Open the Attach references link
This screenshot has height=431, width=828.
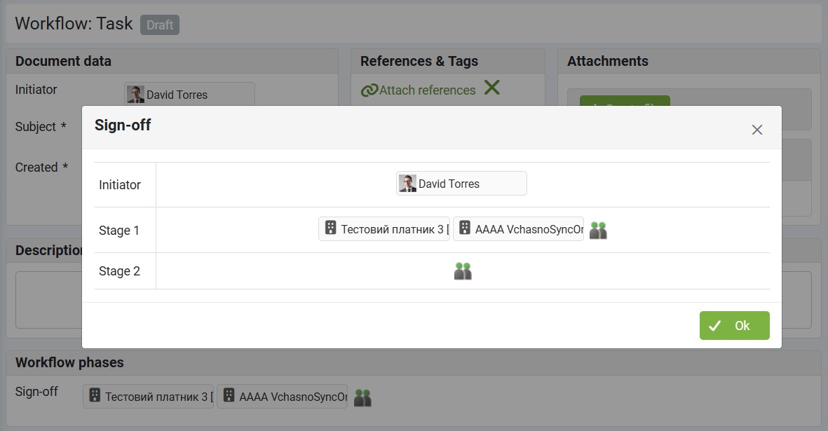click(x=427, y=90)
